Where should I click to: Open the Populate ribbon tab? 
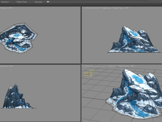(x=38, y=2)
